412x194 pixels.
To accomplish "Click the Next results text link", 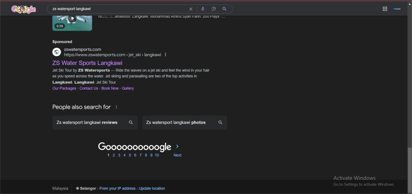I will point(177,155).
